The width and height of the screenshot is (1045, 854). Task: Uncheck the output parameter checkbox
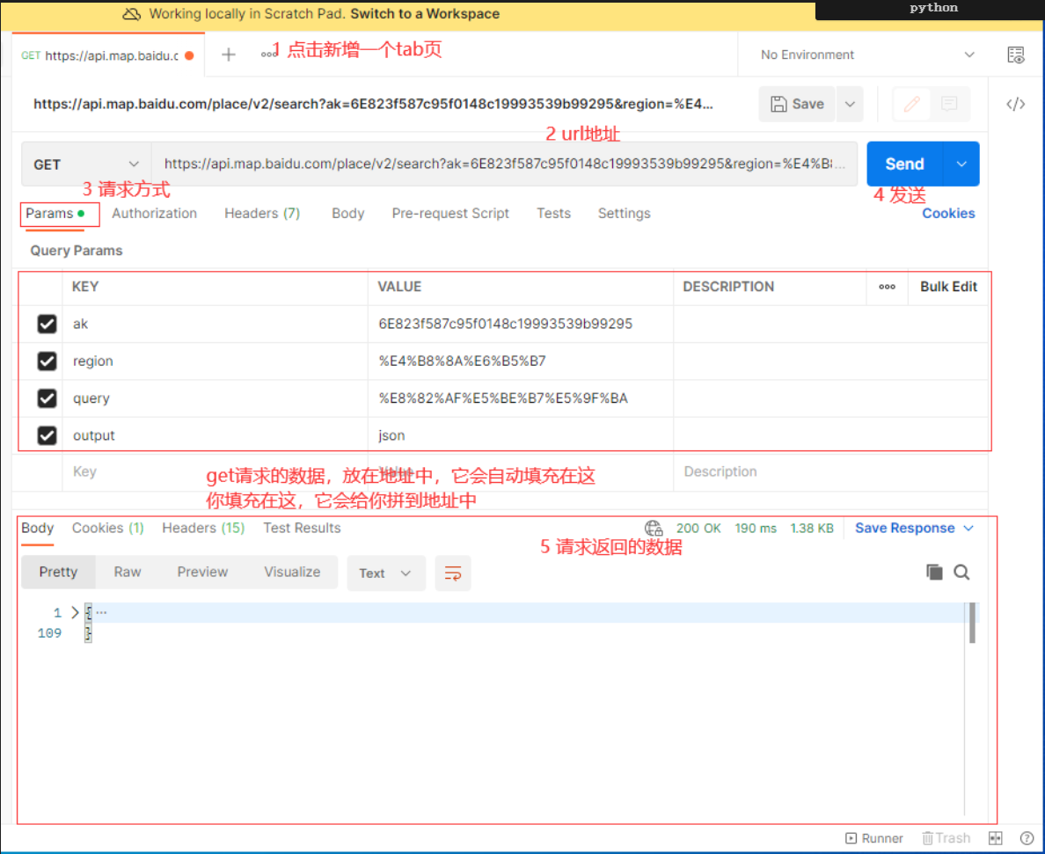pyautogui.click(x=47, y=435)
